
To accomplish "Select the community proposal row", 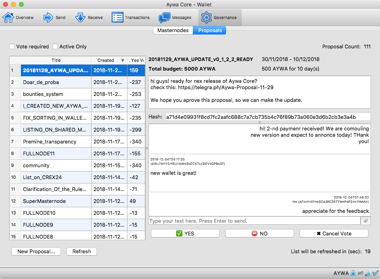I will (77, 166).
